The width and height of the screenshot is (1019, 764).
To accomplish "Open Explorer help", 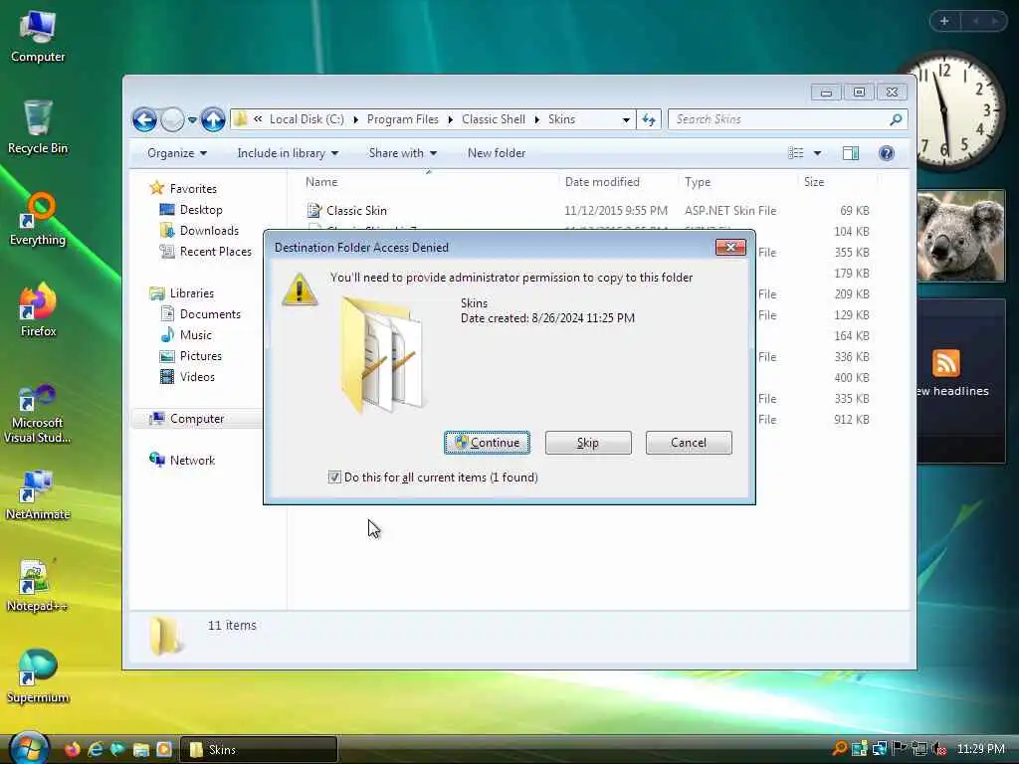I will point(887,153).
